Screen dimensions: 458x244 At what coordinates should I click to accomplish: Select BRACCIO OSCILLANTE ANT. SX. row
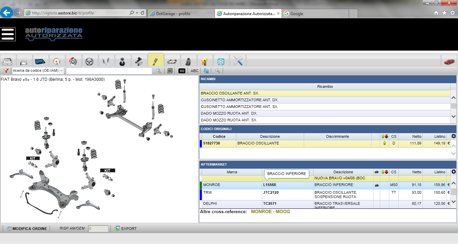pyautogui.click(x=325, y=93)
